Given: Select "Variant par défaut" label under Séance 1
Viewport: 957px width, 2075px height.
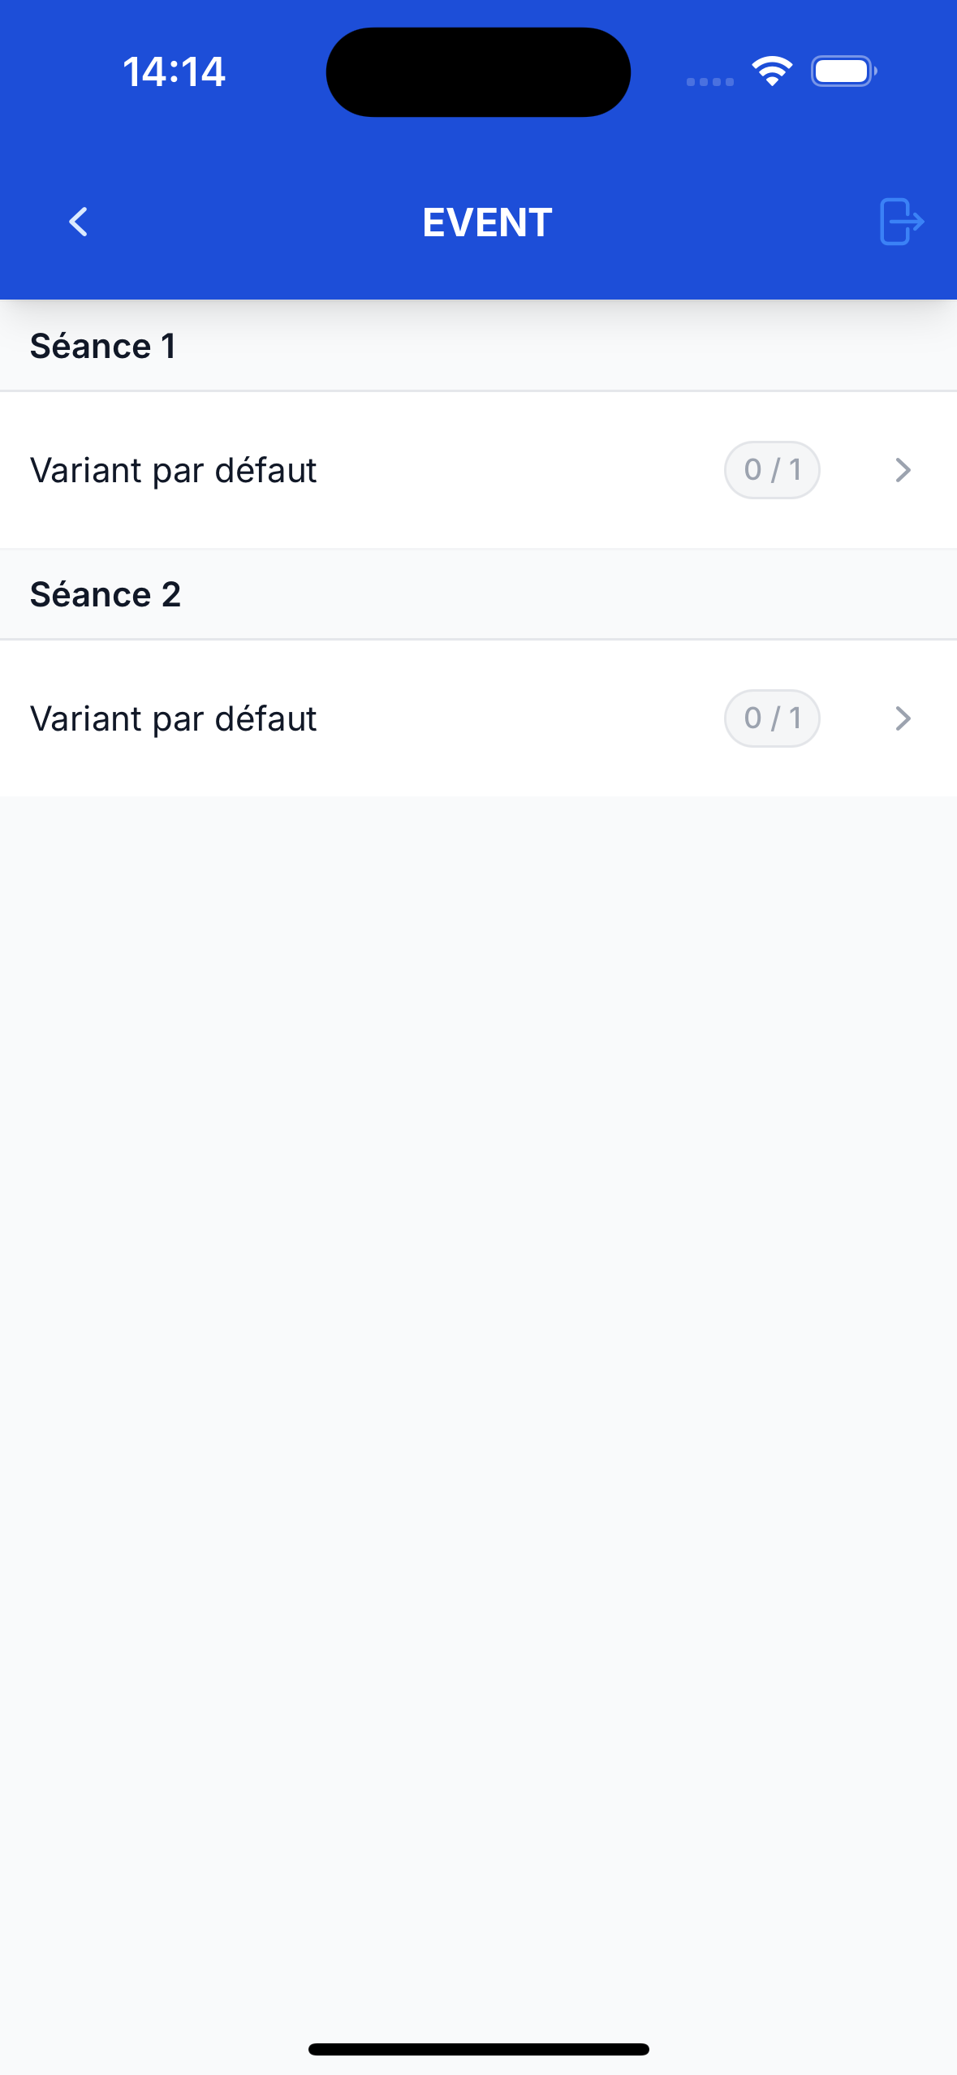Looking at the screenshot, I should click(x=173, y=471).
